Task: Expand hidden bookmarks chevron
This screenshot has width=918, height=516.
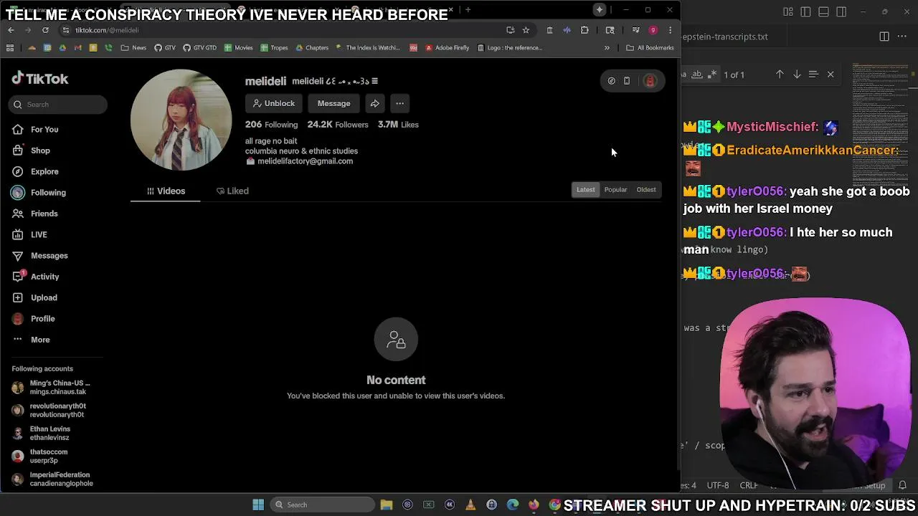Action: (x=607, y=48)
